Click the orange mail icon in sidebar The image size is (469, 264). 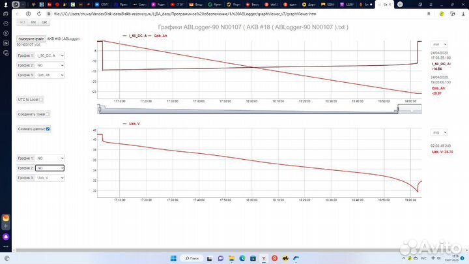6,218
